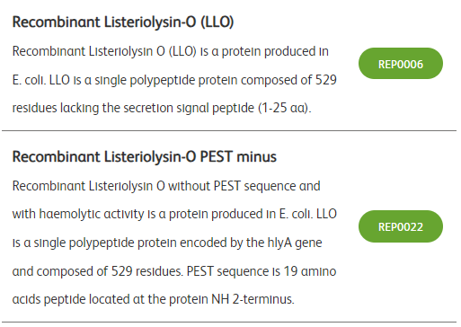This screenshot has width=461, height=327.
Task: Click "PEST minus" in the second heading
Action: (x=238, y=156)
